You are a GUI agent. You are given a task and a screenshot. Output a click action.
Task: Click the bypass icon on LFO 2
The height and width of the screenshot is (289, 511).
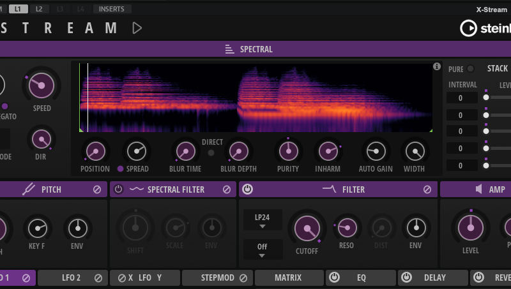[x=98, y=278]
